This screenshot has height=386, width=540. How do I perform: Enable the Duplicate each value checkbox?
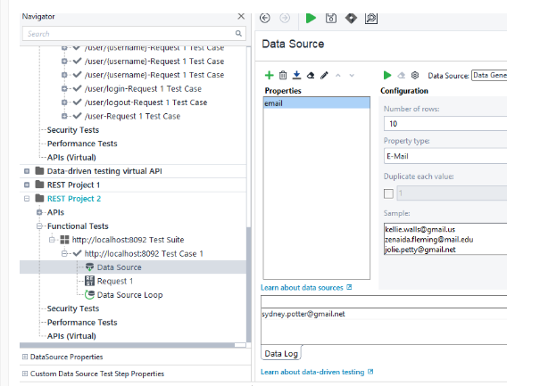(387, 193)
